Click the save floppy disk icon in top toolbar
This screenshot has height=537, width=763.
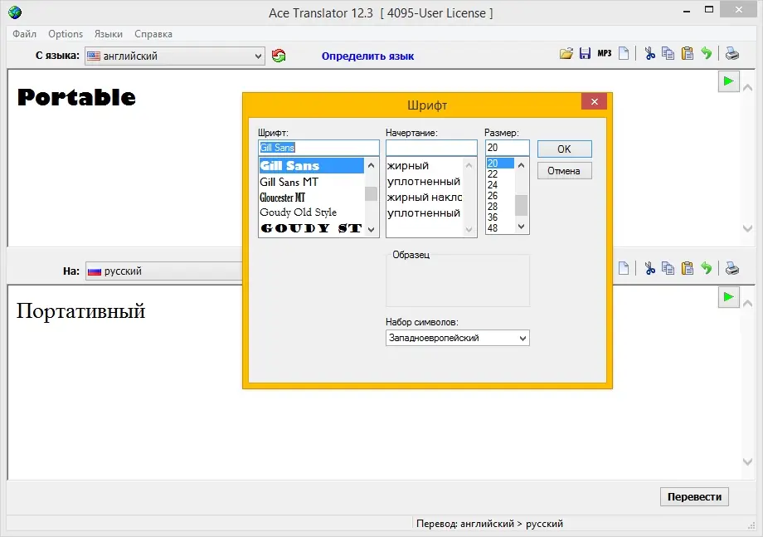tap(585, 54)
